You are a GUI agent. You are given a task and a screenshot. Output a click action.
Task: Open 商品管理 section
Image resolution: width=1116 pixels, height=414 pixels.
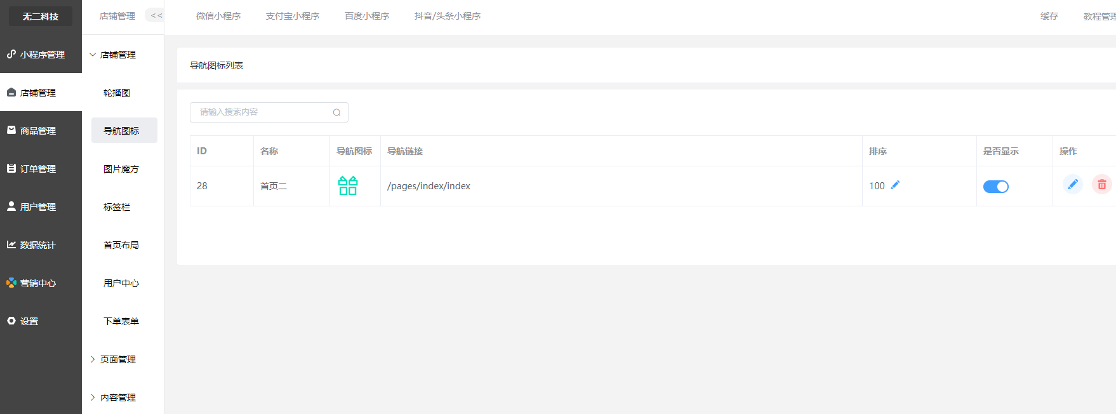pos(41,131)
